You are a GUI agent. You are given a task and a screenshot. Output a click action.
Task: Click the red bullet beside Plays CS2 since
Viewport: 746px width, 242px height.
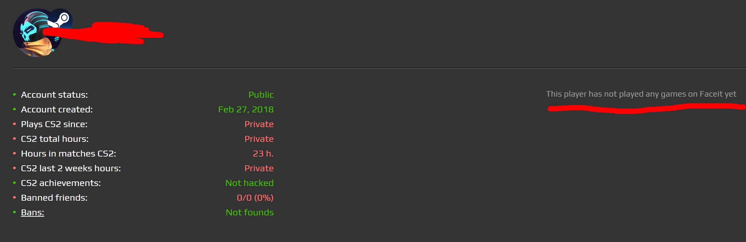click(14, 124)
